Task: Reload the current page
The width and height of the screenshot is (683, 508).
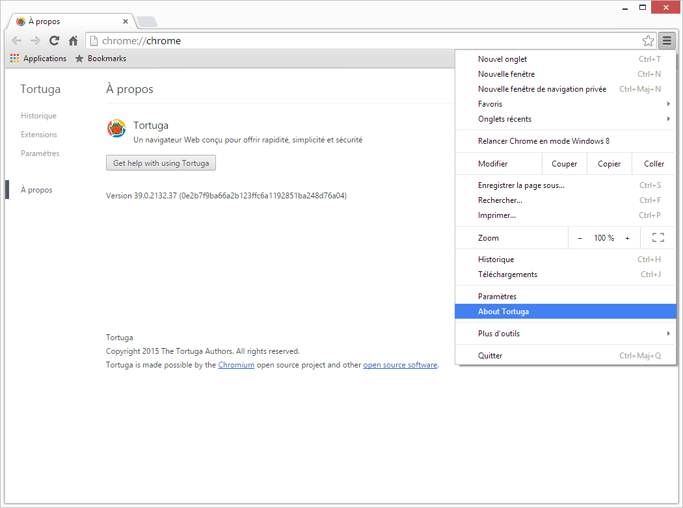Action: point(54,40)
